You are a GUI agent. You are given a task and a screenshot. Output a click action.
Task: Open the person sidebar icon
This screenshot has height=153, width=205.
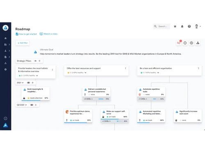pos(5,51)
